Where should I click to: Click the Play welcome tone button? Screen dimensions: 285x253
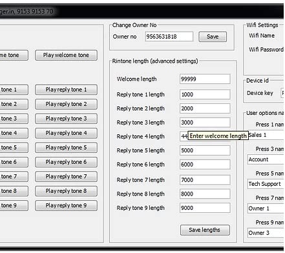click(x=66, y=56)
